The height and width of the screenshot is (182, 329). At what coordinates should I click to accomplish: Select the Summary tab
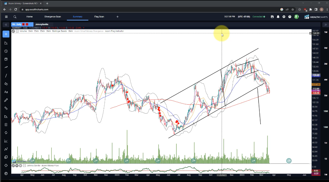pyautogui.click(x=78, y=17)
